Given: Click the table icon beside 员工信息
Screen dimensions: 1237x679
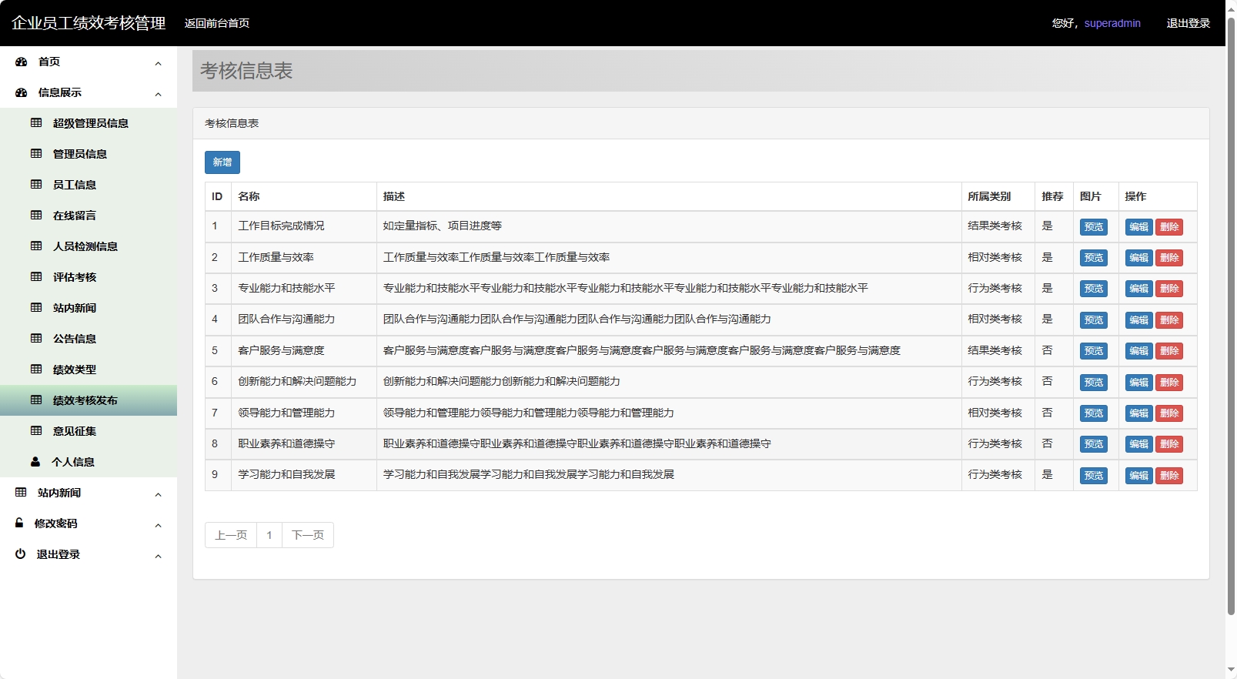Looking at the screenshot, I should click(x=36, y=185).
